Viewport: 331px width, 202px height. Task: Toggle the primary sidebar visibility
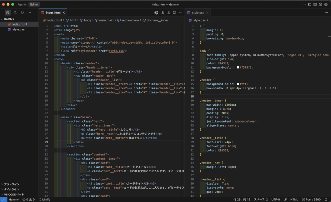(x=309, y=5)
